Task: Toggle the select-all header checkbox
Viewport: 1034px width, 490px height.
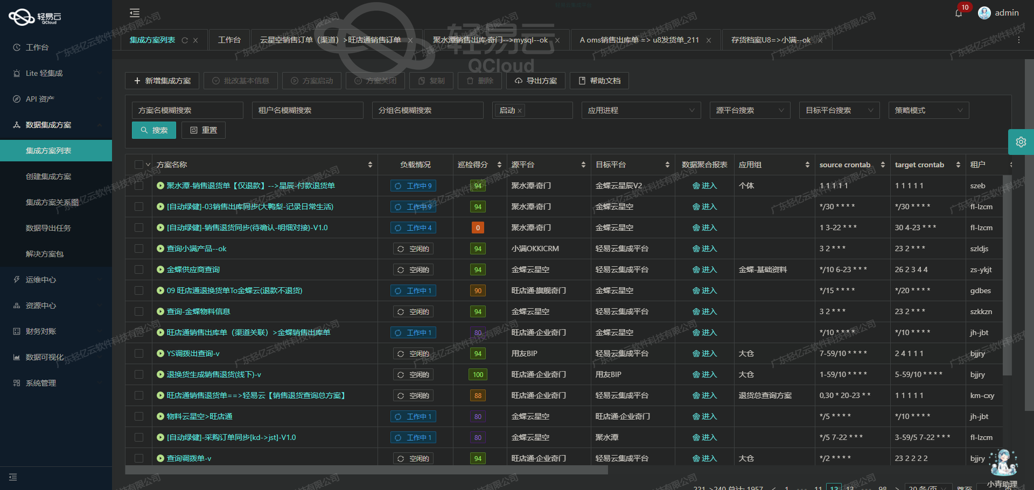Action: click(139, 165)
